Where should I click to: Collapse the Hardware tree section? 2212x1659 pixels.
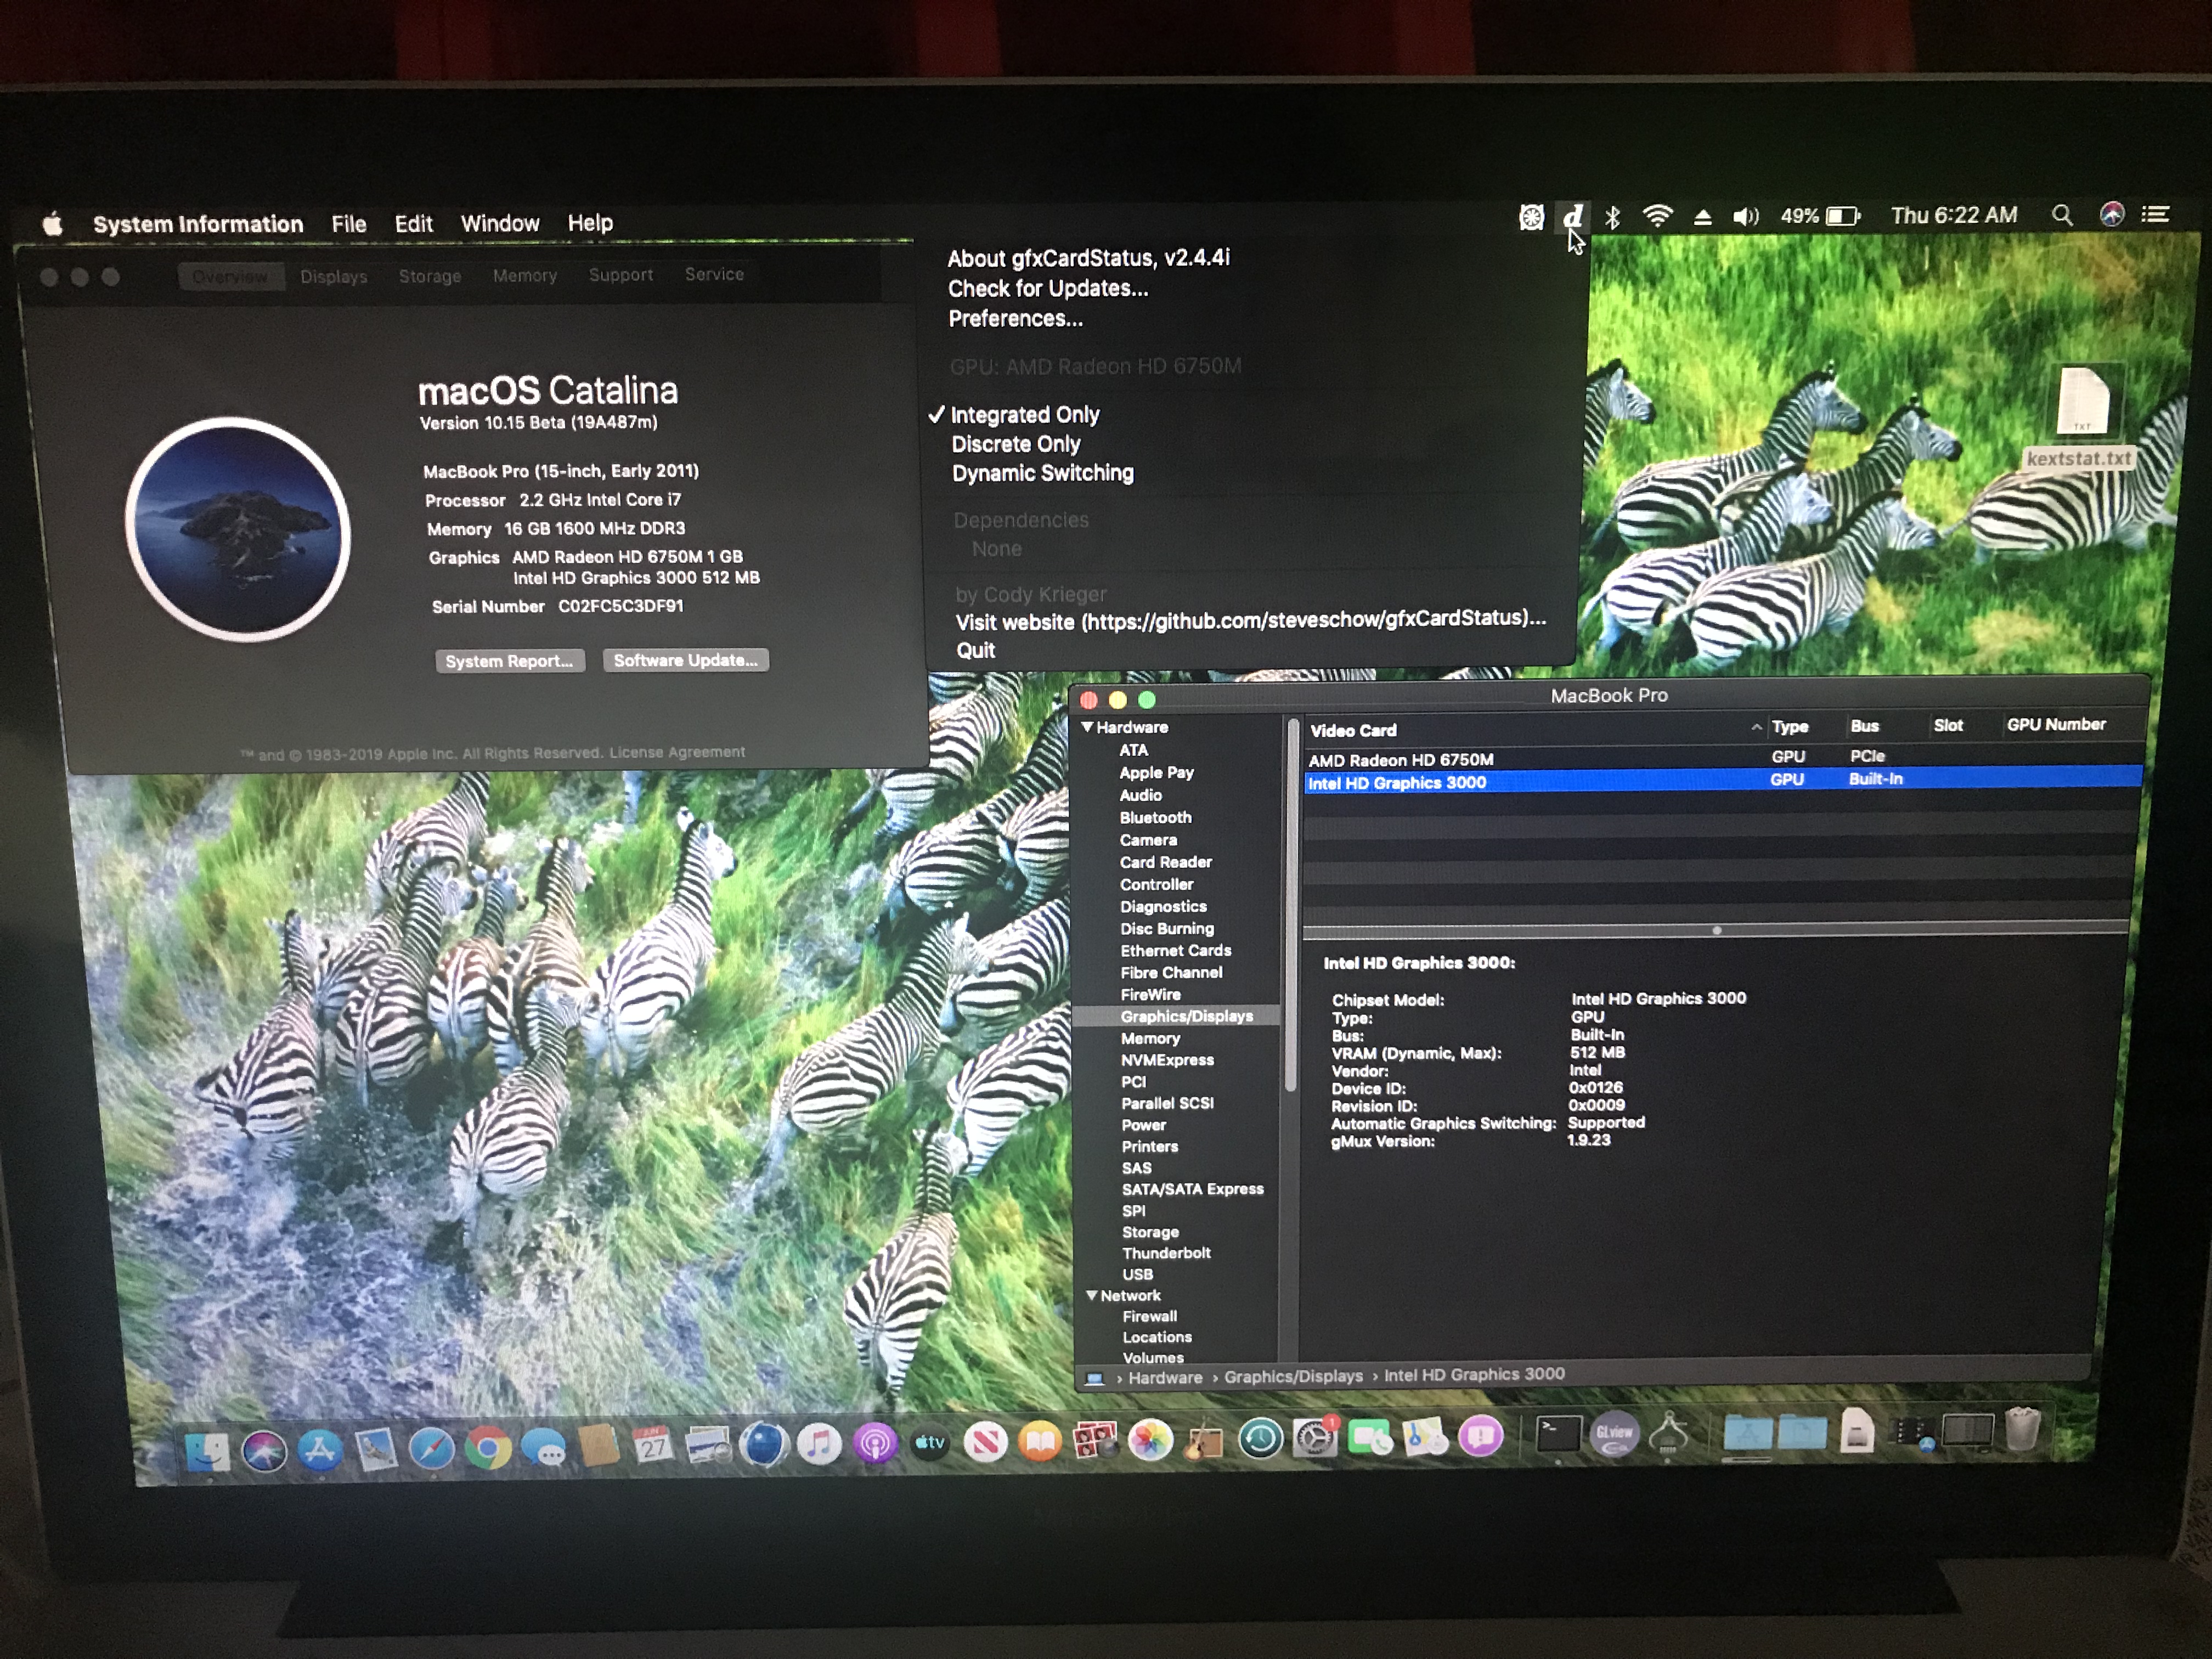[1087, 727]
